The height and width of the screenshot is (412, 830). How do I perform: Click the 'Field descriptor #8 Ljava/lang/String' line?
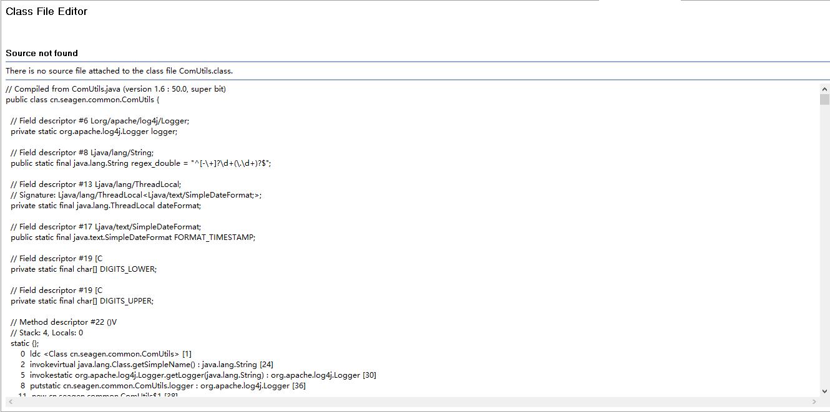point(82,153)
